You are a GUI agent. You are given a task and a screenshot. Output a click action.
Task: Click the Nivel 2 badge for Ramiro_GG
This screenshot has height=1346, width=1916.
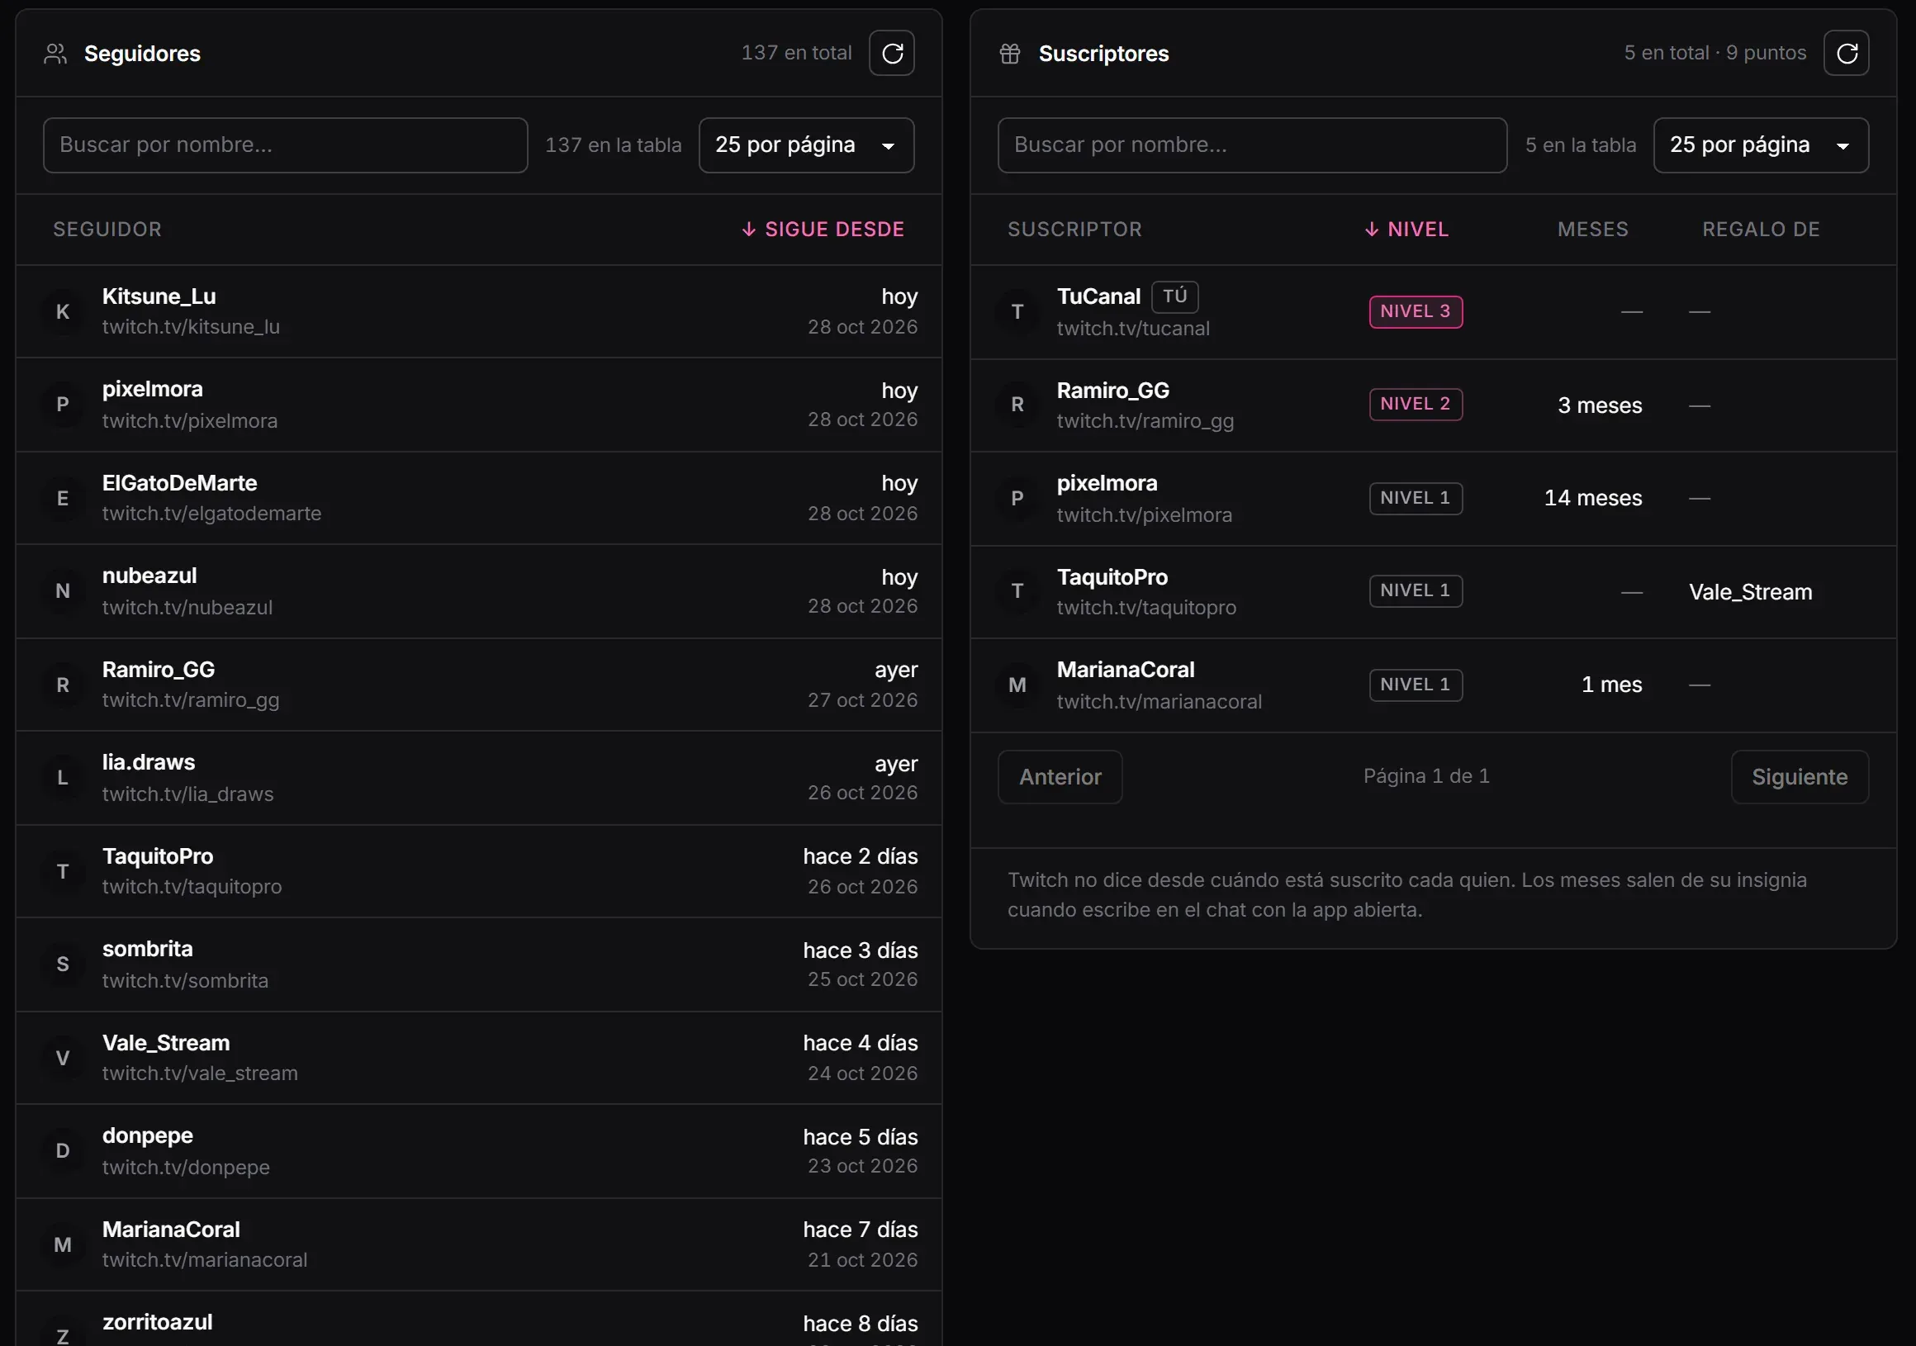(x=1416, y=404)
